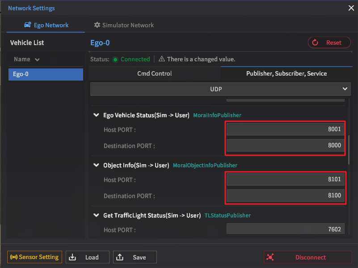This screenshot has width=358, height=268.
Task: Open the UDP protocol dropdown
Action: [221, 89]
